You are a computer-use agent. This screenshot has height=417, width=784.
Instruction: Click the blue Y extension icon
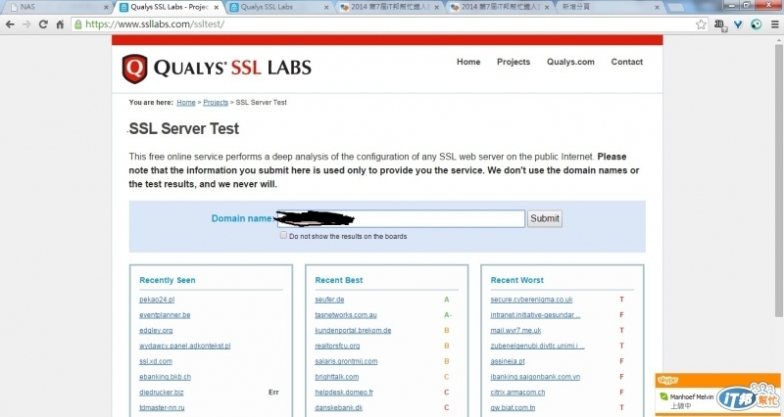[738, 23]
